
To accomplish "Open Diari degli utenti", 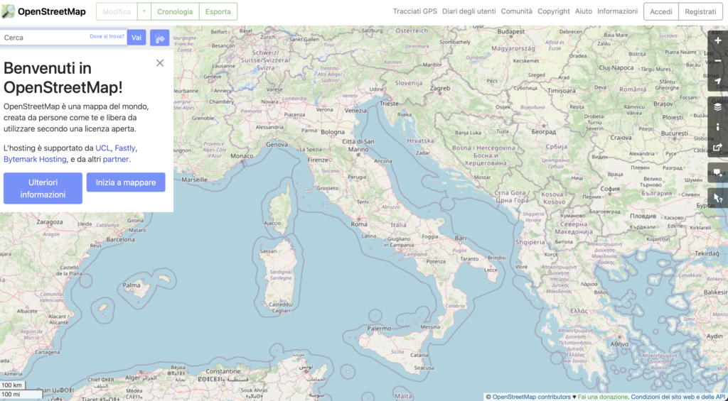I will tap(469, 11).
